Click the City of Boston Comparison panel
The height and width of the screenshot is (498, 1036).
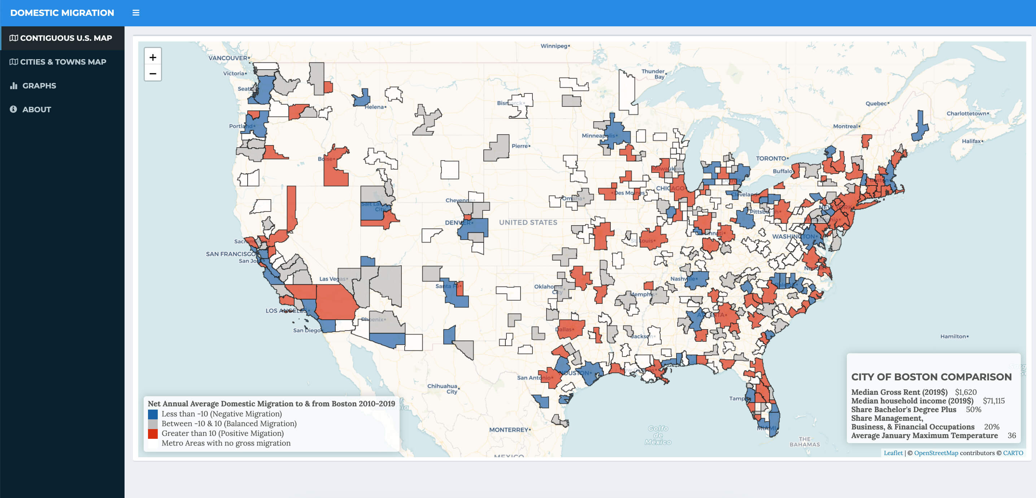tap(933, 398)
